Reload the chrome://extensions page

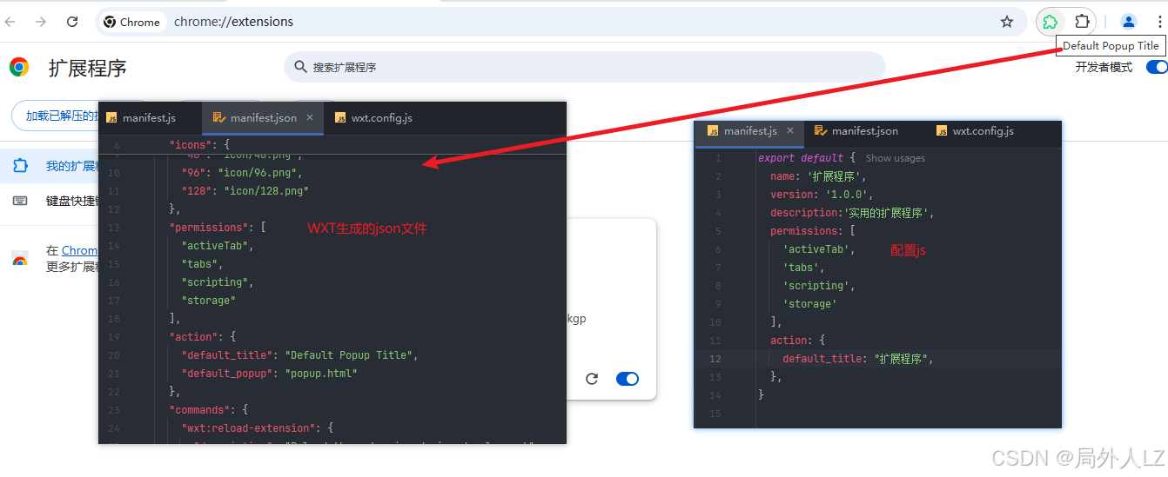tap(72, 22)
